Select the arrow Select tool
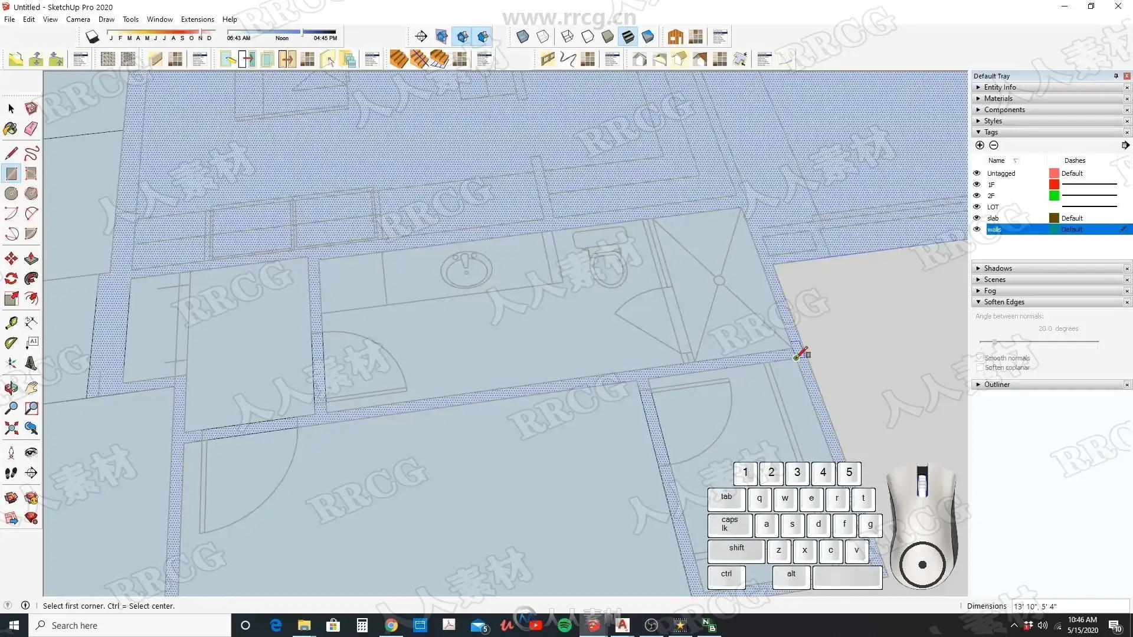Screen dimensions: 1133x637 click(11, 109)
